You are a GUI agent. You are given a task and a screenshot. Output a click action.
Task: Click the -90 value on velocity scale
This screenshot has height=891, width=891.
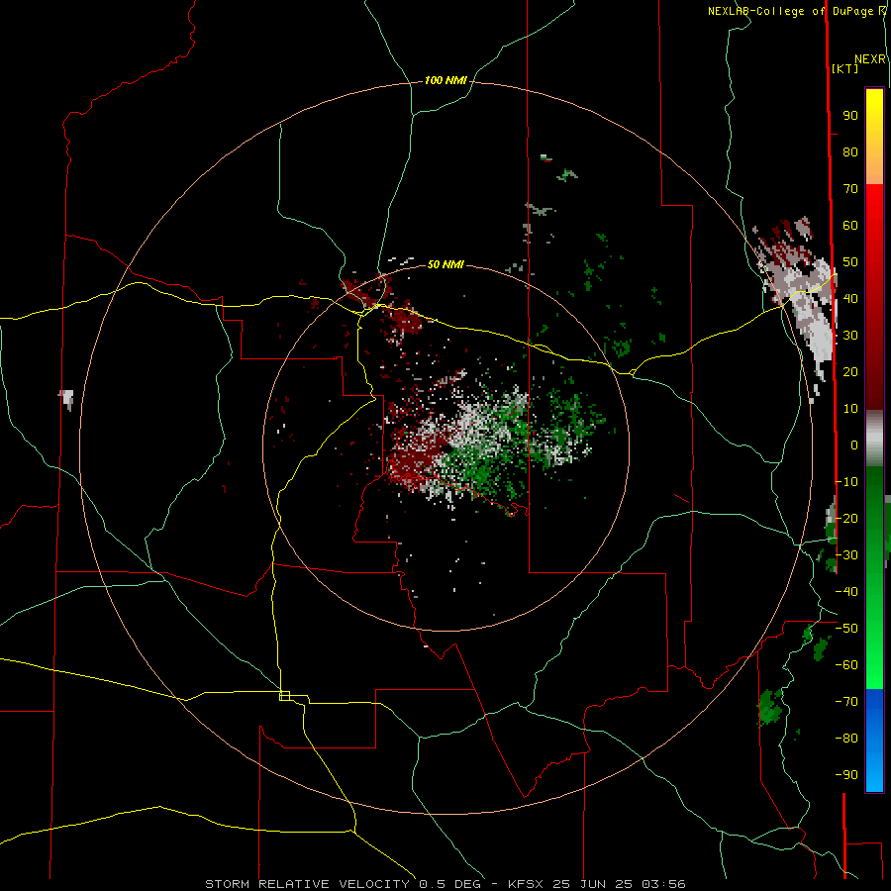pos(846,775)
